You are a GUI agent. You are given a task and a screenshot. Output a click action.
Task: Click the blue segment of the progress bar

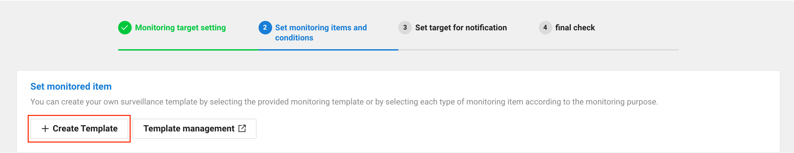(328, 50)
